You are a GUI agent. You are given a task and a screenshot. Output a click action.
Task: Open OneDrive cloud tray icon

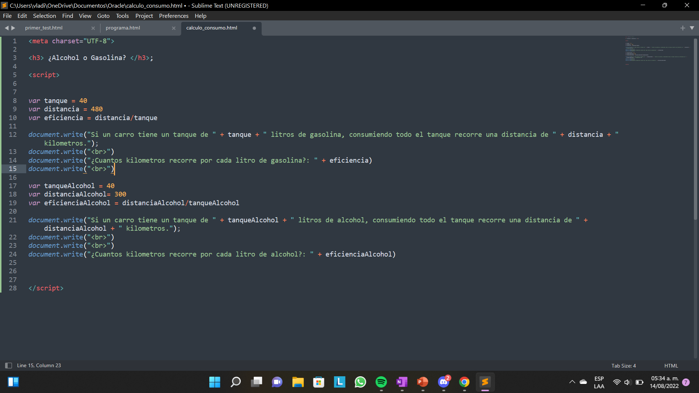pos(583,382)
